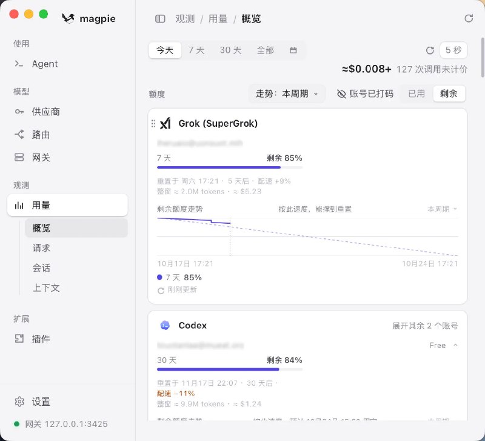Click Grok card 剩余 85% label

[x=284, y=158]
